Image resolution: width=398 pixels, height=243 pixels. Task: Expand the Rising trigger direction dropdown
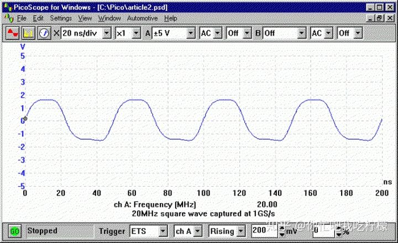click(241, 231)
